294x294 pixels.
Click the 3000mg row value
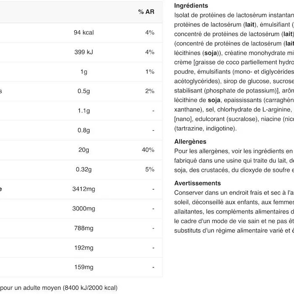[x=84, y=208]
